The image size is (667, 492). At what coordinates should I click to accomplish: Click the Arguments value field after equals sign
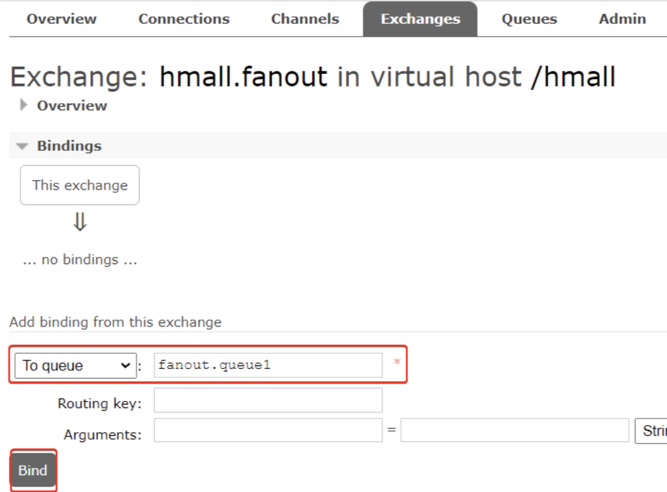click(515, 430)
